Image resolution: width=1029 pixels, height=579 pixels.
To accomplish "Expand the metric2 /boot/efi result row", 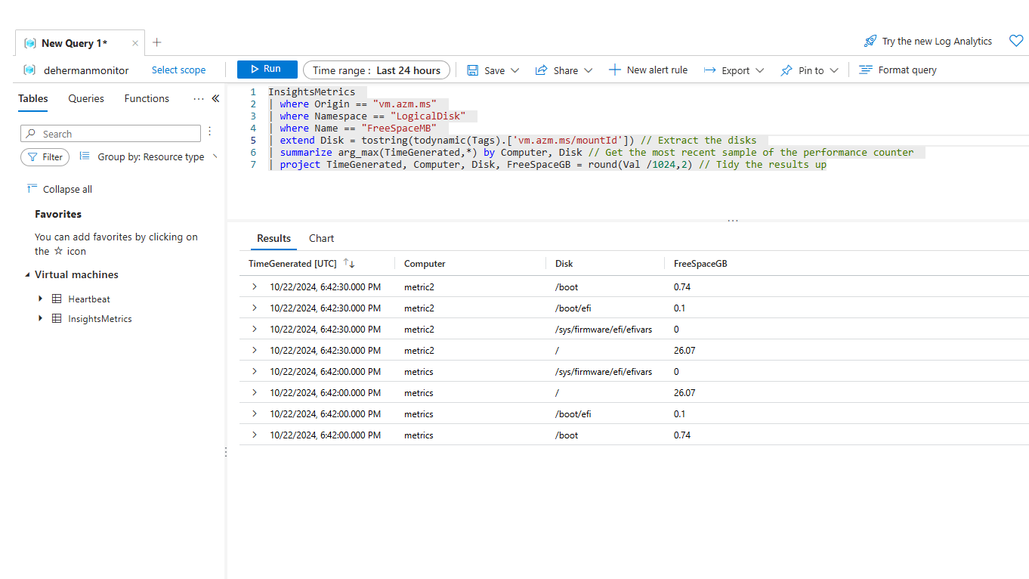I will pyautogui.click(x=254, y=308).
